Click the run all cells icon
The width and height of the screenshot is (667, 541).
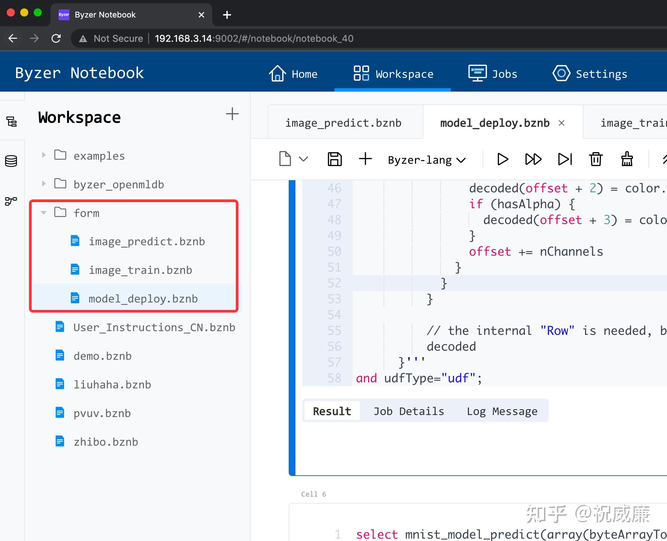(533, 159)
